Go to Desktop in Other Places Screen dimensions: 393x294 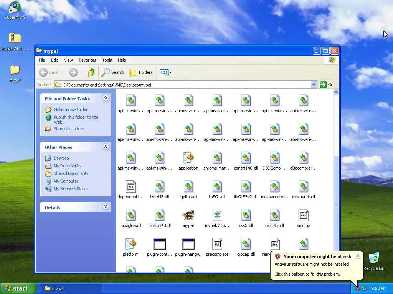(61, 158)
